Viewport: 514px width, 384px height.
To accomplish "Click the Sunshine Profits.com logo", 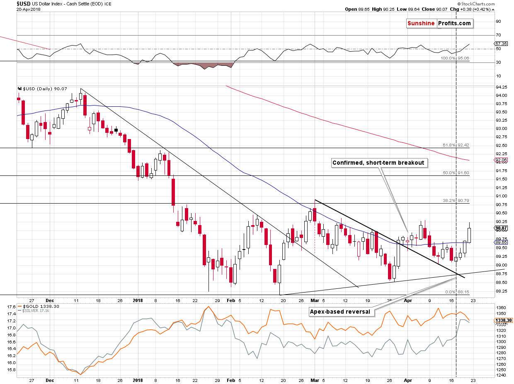I will coord(439,23).
